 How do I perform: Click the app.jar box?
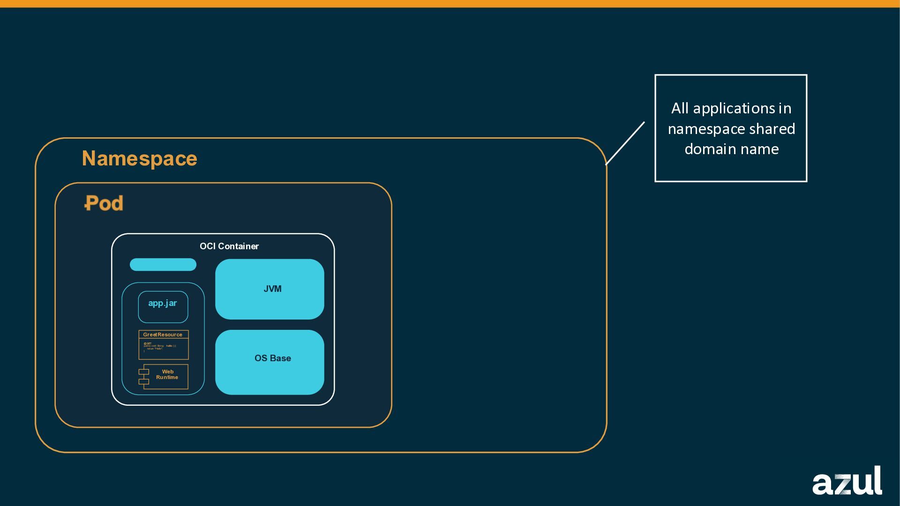163,307
